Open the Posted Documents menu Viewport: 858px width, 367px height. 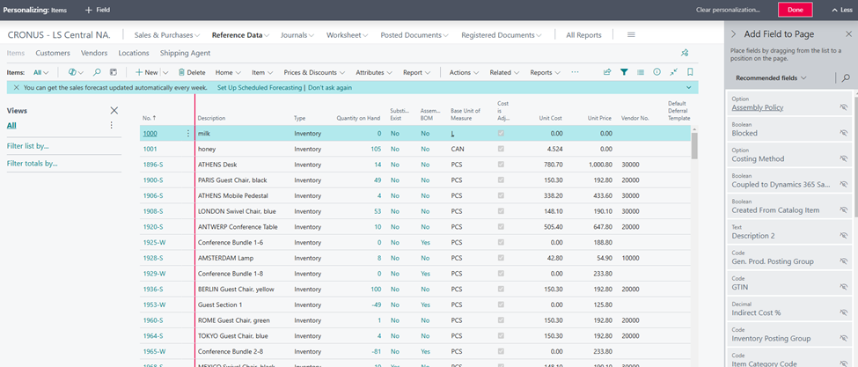click(414, 35)
